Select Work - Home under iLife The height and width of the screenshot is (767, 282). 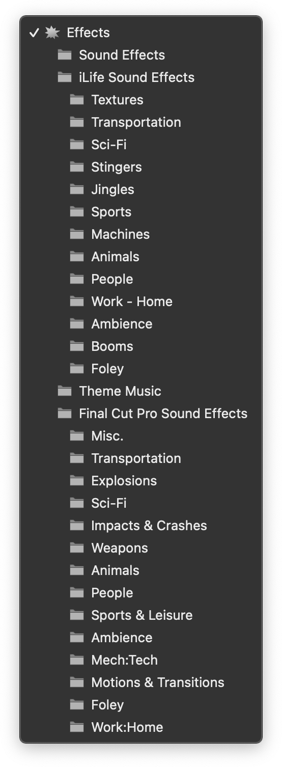(141, 302)
